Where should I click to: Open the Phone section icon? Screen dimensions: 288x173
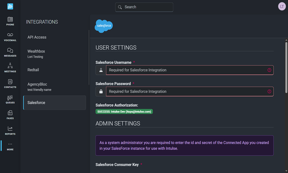pyautogui.click(x=10, y=21)
